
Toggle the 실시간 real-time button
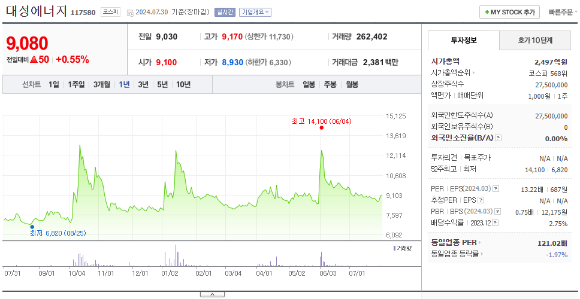tap(225, 12)
